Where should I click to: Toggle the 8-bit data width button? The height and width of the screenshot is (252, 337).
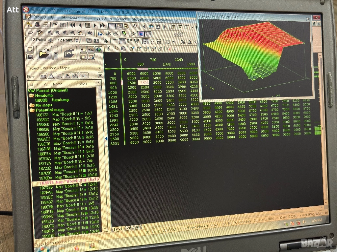pyautogui.click(x=114, y=41)
